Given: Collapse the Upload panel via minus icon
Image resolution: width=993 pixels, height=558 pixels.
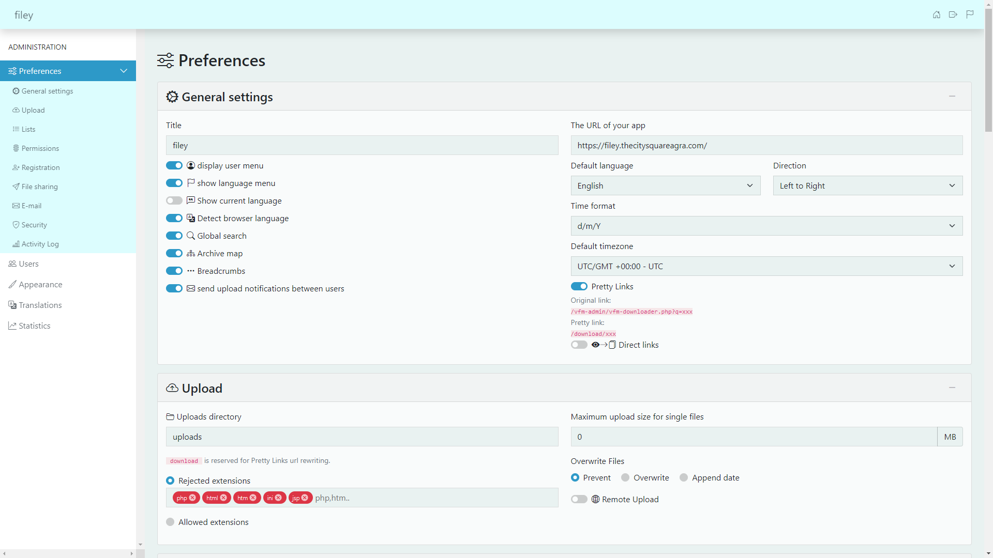Looking at the screenshot, I should (x=952, y=388).
